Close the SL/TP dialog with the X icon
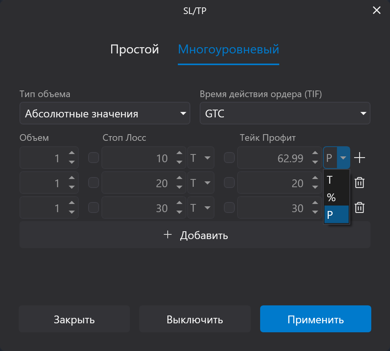Viewport: 390px width, 351px height. [376, 11]
